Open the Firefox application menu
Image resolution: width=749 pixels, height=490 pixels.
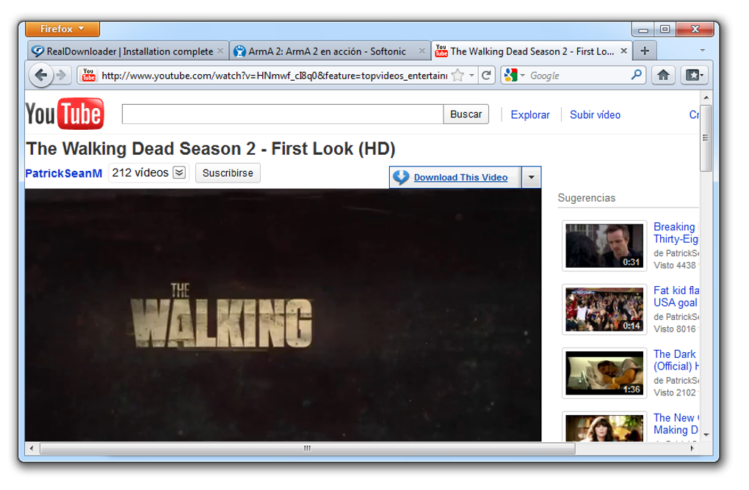62,29
